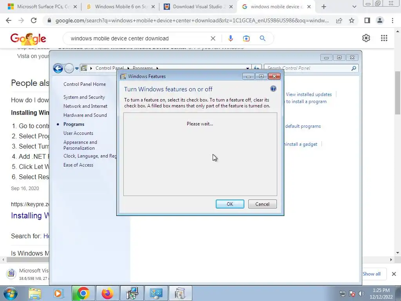This screenshot has height=301, width=401.
Task: Click Microsoft Visual Studio download item
Action: [x=28, y=274]
